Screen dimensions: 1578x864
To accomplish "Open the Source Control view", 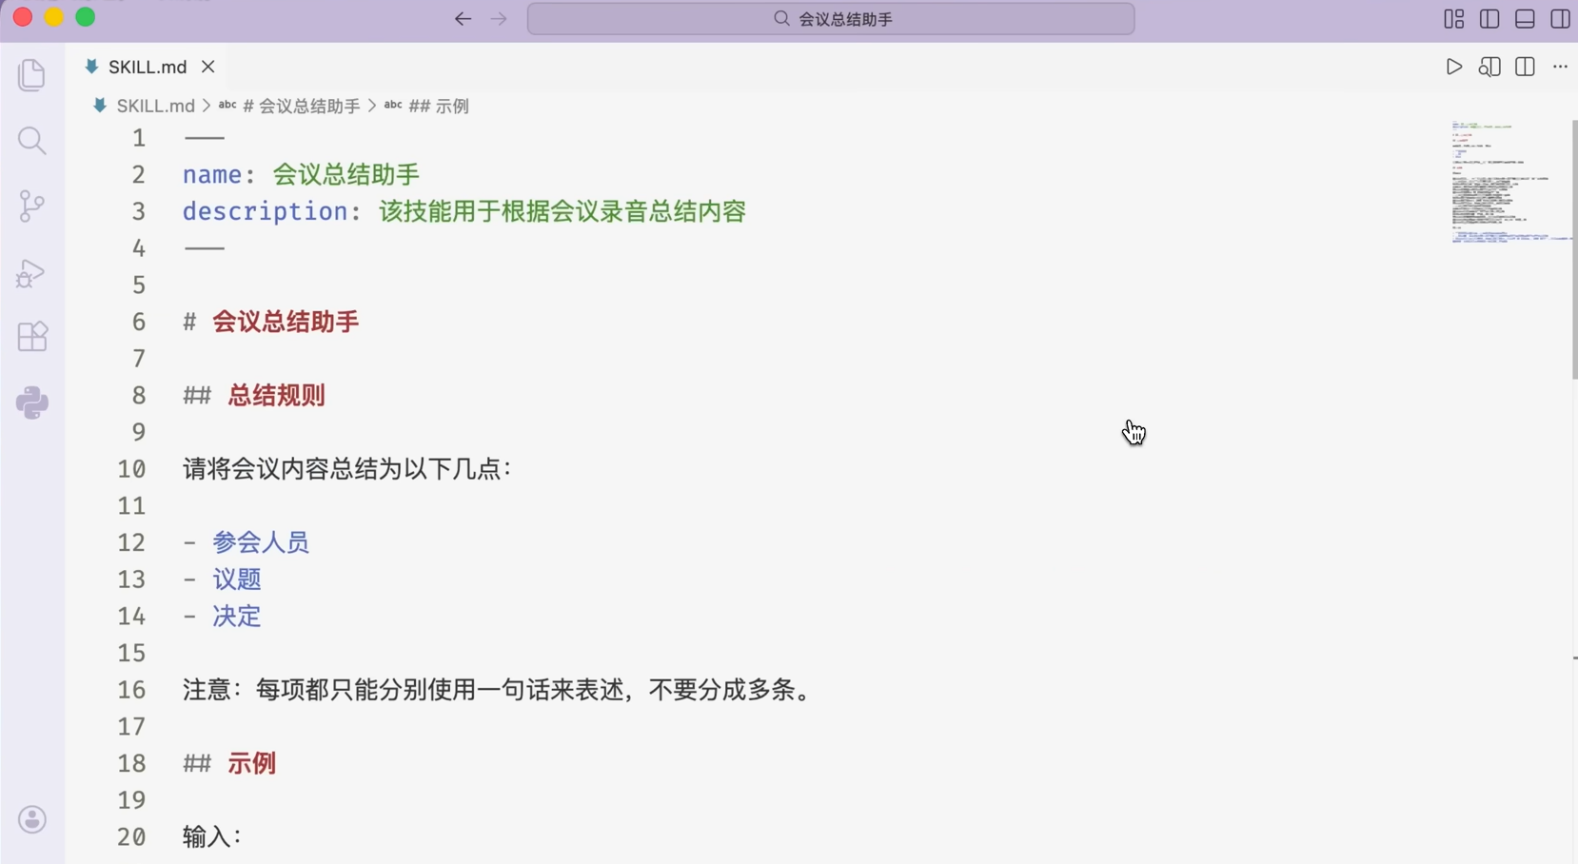I will click(x=32, y=206).
